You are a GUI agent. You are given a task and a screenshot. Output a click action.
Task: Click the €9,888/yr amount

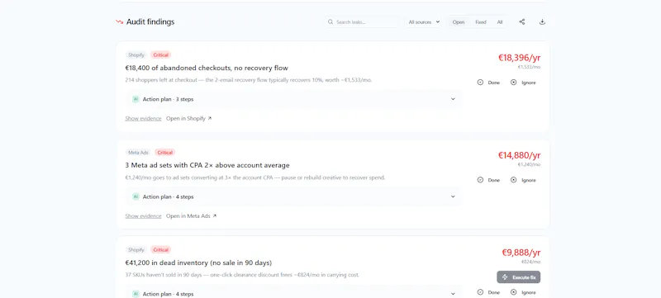click(x=521, y=253)
